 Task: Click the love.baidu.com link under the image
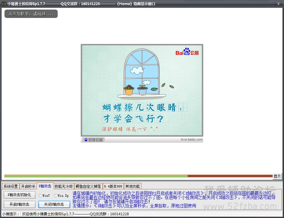[x=191, y=140]
